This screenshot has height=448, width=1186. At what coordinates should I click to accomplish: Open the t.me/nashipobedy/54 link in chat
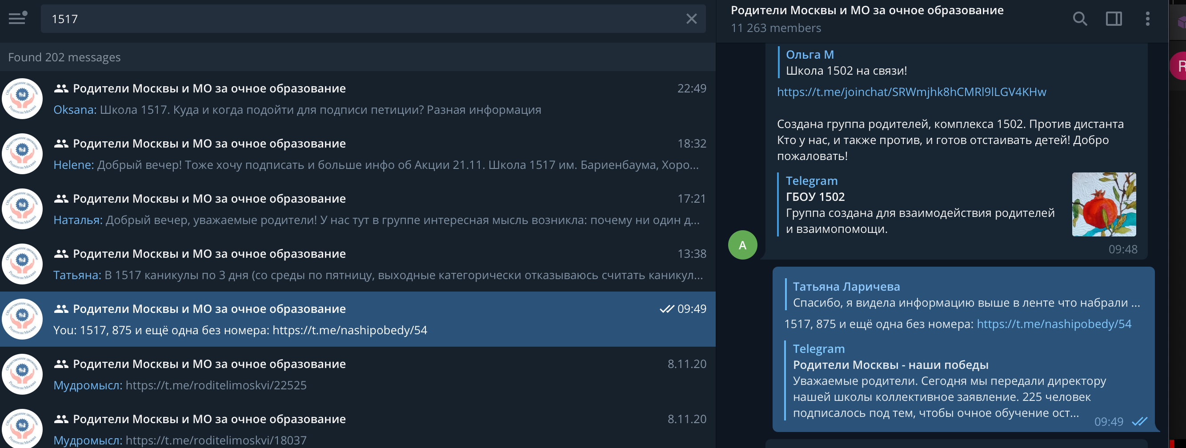point(1054,324)
